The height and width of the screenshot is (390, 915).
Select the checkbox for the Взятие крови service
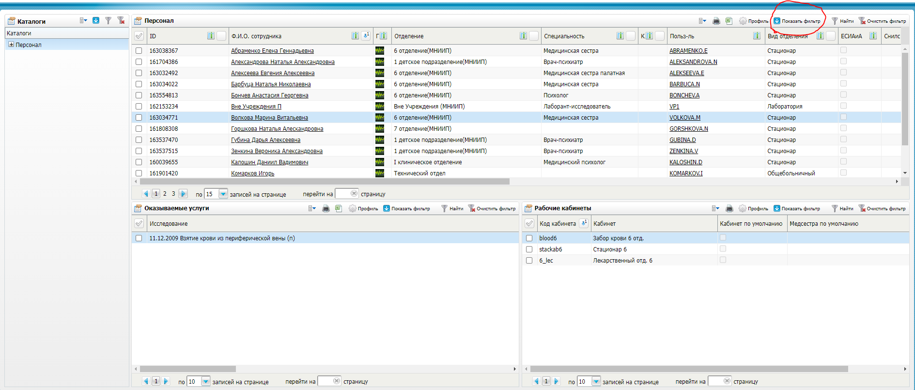(139, 238)
